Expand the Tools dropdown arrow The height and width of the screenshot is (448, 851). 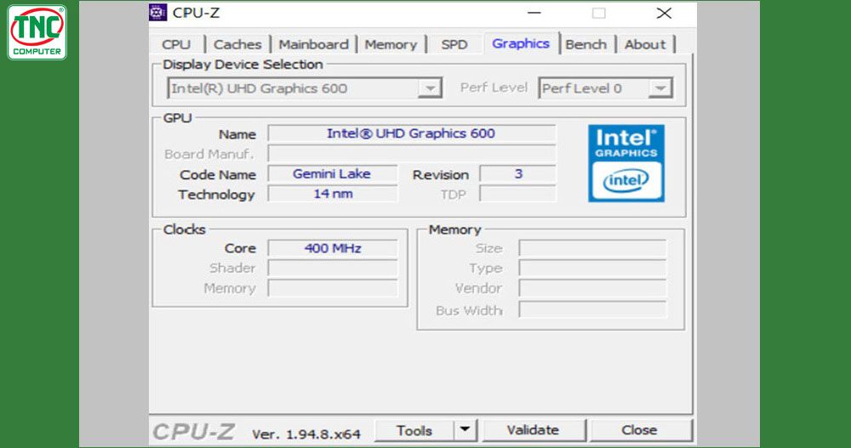(465, 430)
